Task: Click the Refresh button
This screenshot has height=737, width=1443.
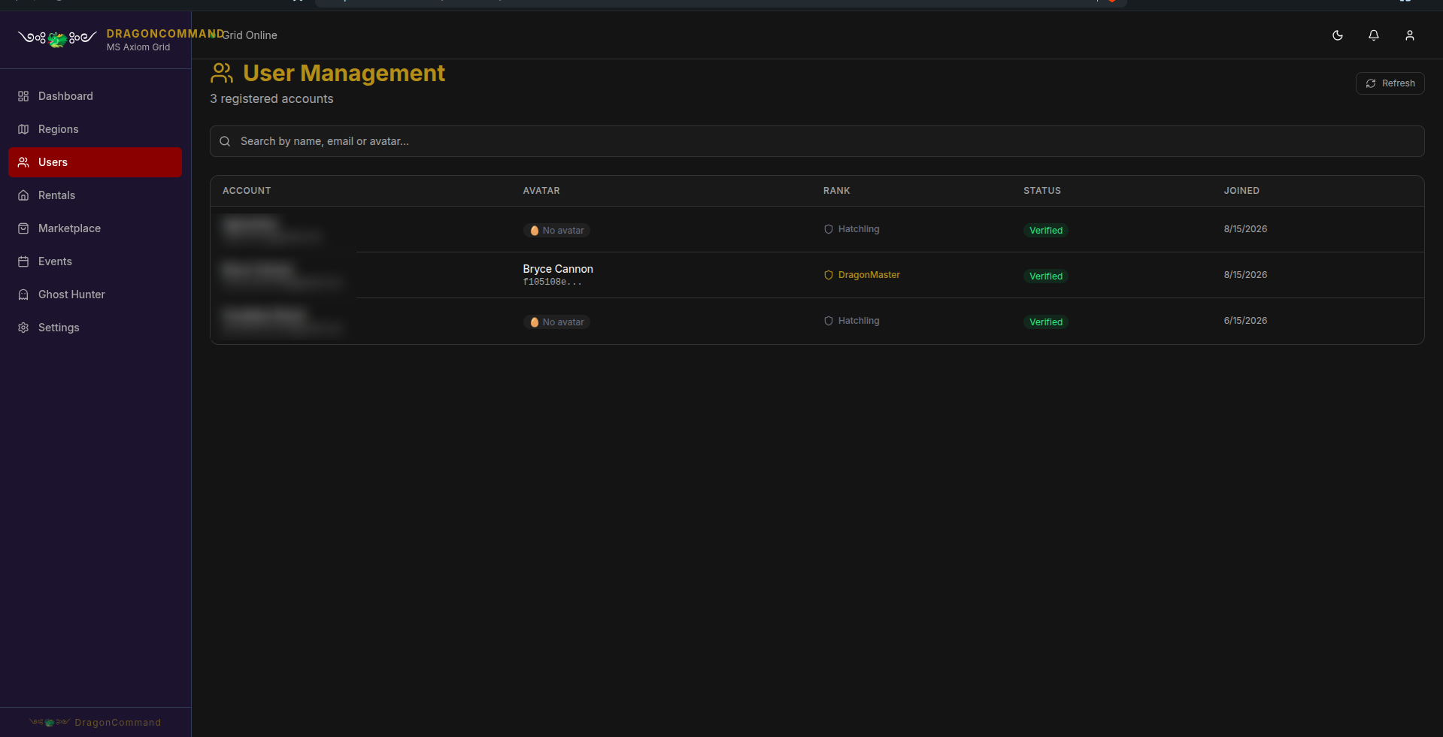Action: (x=1390, y=83)
